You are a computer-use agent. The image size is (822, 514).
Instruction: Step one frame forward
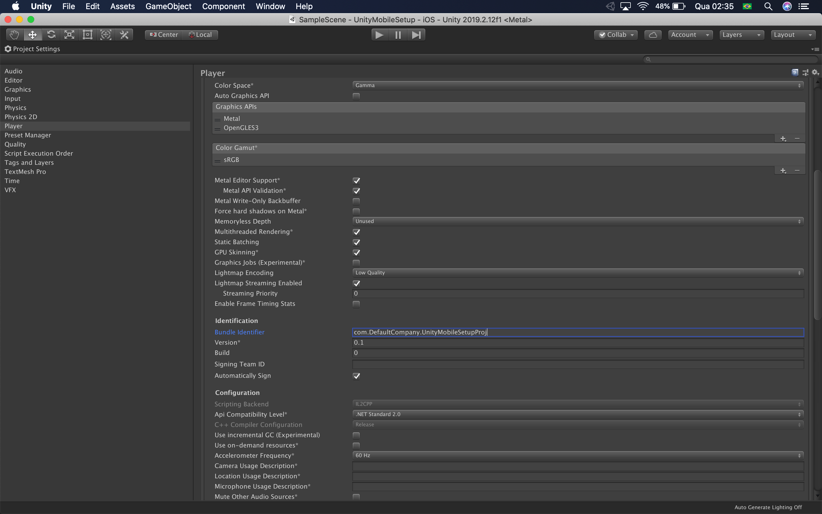(x=416, y=35)
